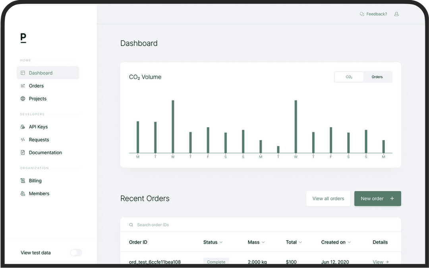Open user account profile icon

click(396, 14)
